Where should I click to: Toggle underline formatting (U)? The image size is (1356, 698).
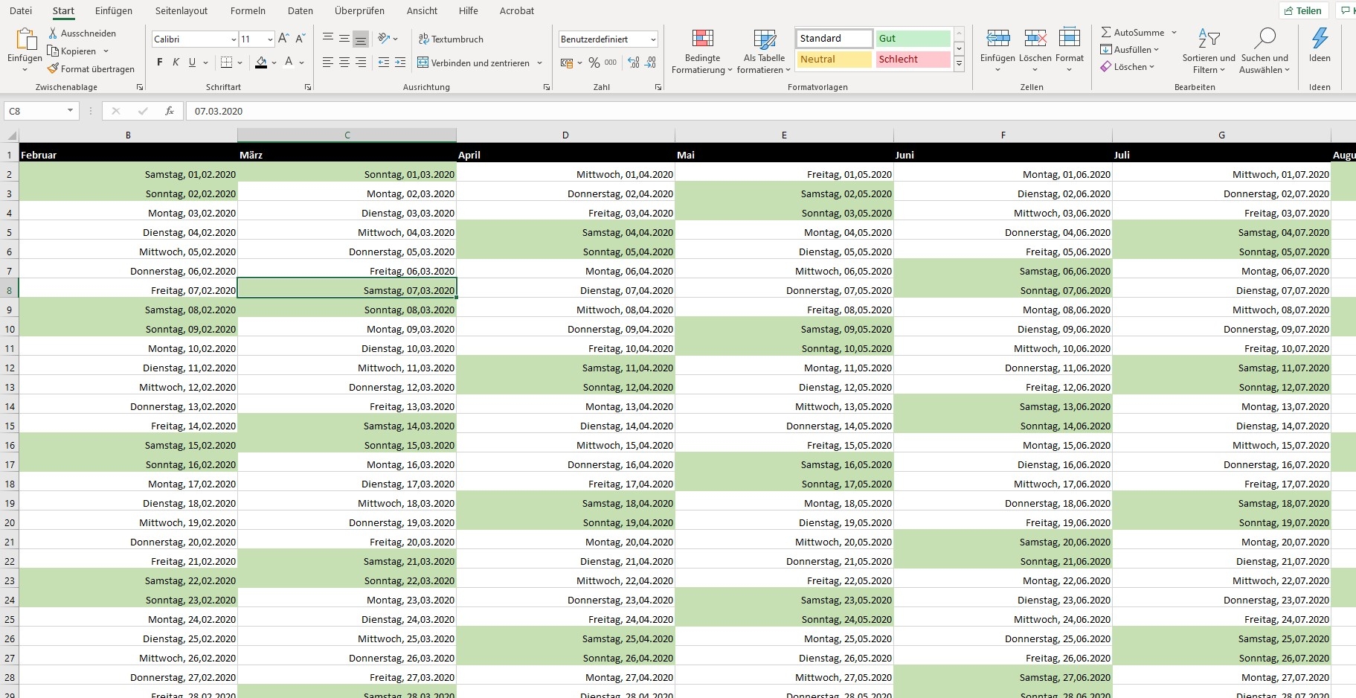[192, 63]
